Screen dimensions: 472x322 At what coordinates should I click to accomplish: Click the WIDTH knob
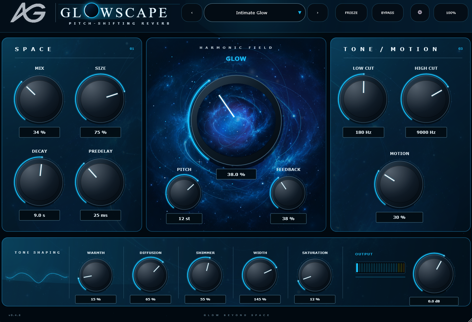coord(260,275)
